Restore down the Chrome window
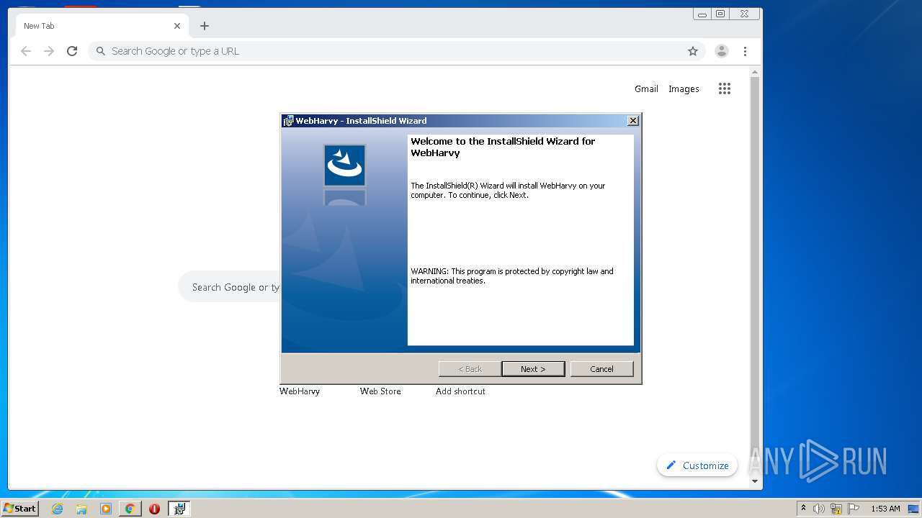 720,14
